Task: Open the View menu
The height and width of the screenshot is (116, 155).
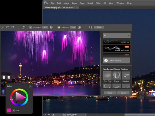Action: [x=111, y=3]
